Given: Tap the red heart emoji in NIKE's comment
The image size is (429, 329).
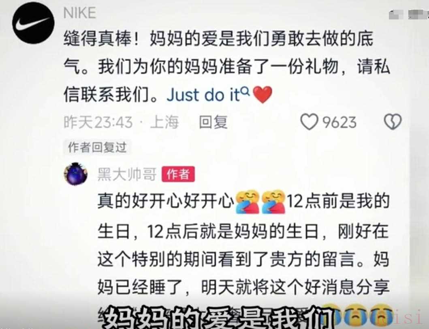Looking at the screenshot, I should pos(263,95).
